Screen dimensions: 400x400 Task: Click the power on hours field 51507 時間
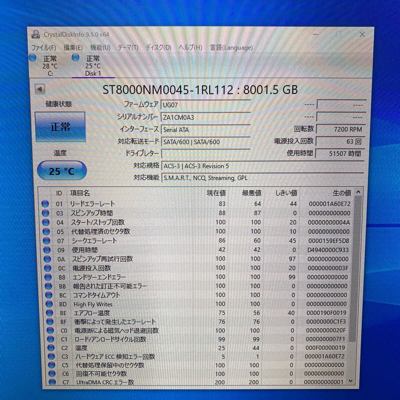pos(341,153)
